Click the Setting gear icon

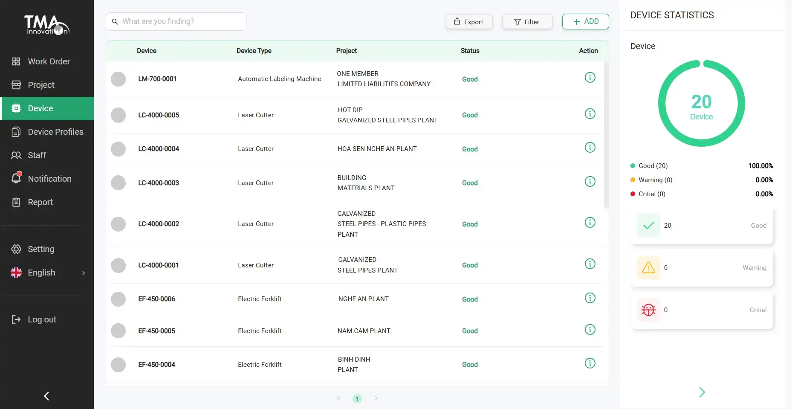point(16,249)
